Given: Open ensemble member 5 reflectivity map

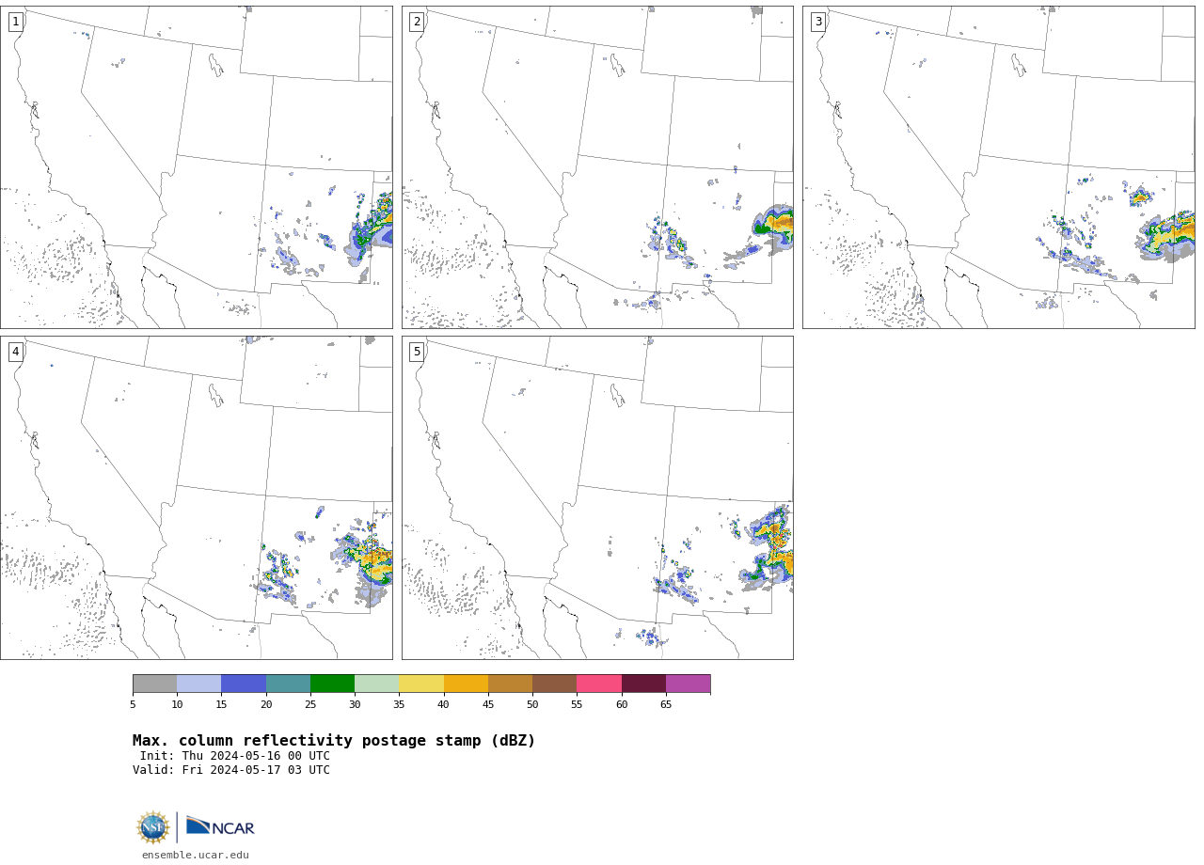Looking at the screenshot, I should coord(597,497).
